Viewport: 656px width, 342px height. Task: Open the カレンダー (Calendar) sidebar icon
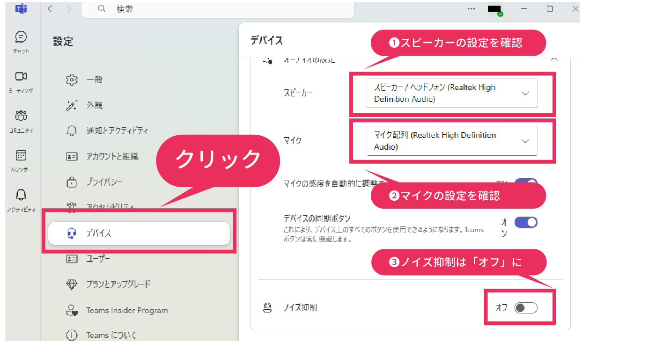coord(21,156)
